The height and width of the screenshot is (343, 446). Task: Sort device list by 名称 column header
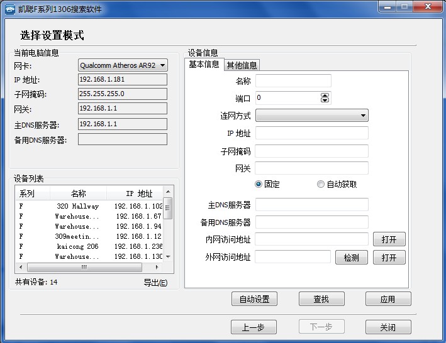78,193
